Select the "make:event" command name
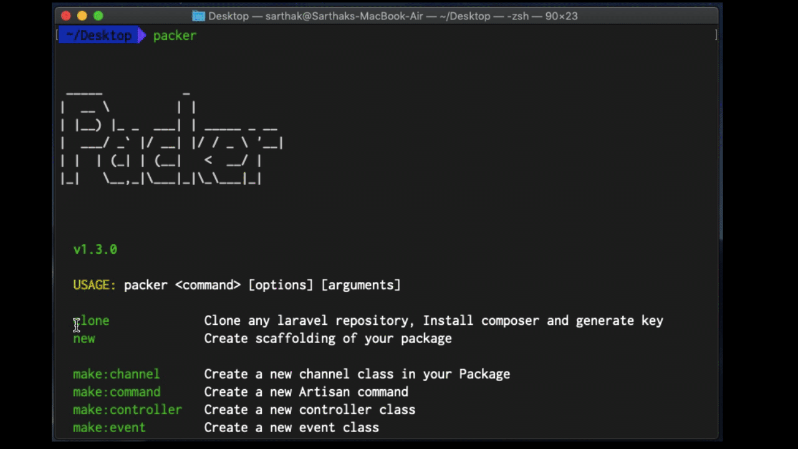 click(109, 428)
